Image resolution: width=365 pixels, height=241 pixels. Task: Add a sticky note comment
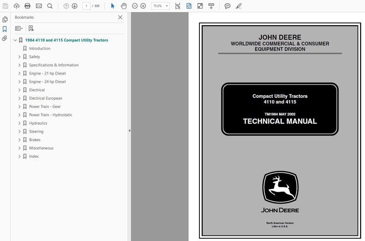pyautogui.click(x=227, y=6)
